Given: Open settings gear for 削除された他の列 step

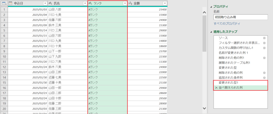Looking at the screenshot, I should coord(264,73).
